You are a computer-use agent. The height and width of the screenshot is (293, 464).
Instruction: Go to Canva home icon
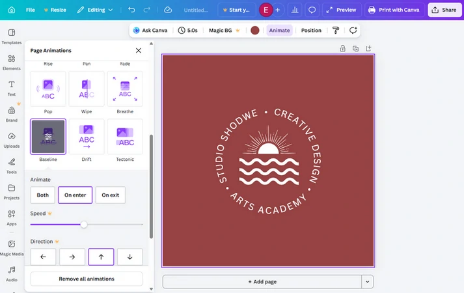click(12, 10)
